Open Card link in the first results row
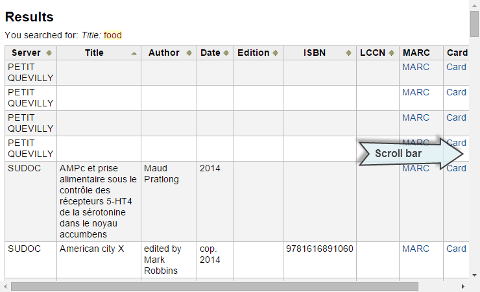Viewport: 480px width, 292px height. point(456,67)
